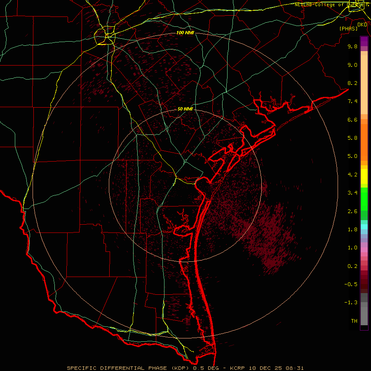Click the TH threshold label on the scale
The image size is (371, 371).
354,321
